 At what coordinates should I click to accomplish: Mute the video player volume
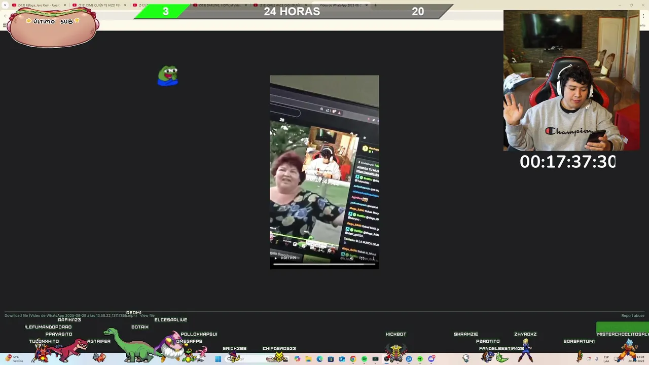click(x=351, y=258)
